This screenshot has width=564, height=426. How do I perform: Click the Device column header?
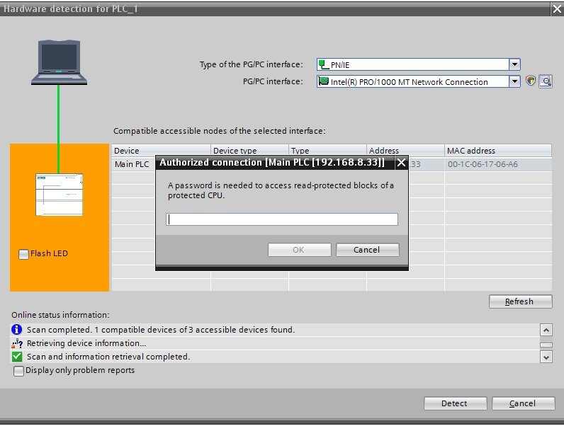pyautogui.click(x=161, y=151)
